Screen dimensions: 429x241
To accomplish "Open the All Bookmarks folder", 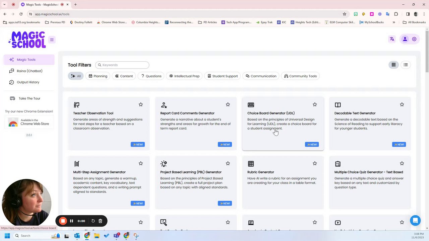I will 414,22.
